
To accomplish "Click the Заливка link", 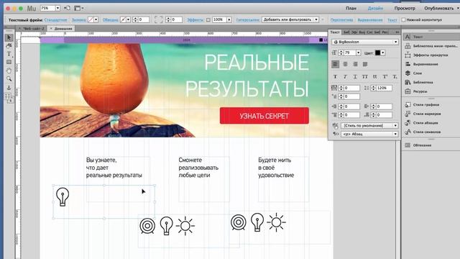I will click(79, 20).
